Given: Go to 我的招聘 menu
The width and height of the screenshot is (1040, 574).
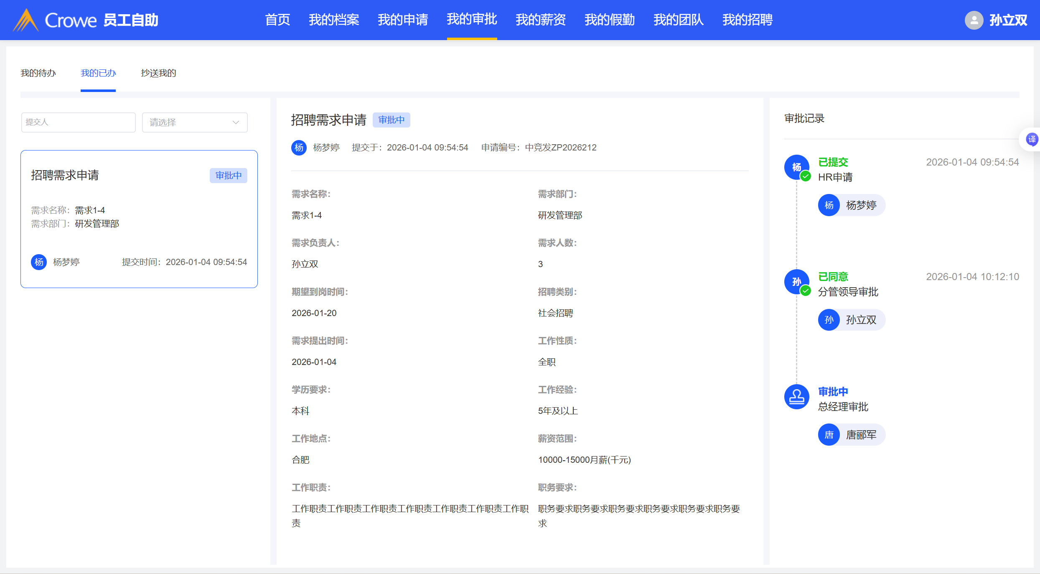Looking at the screenshot, I should (x=747, y=20).
